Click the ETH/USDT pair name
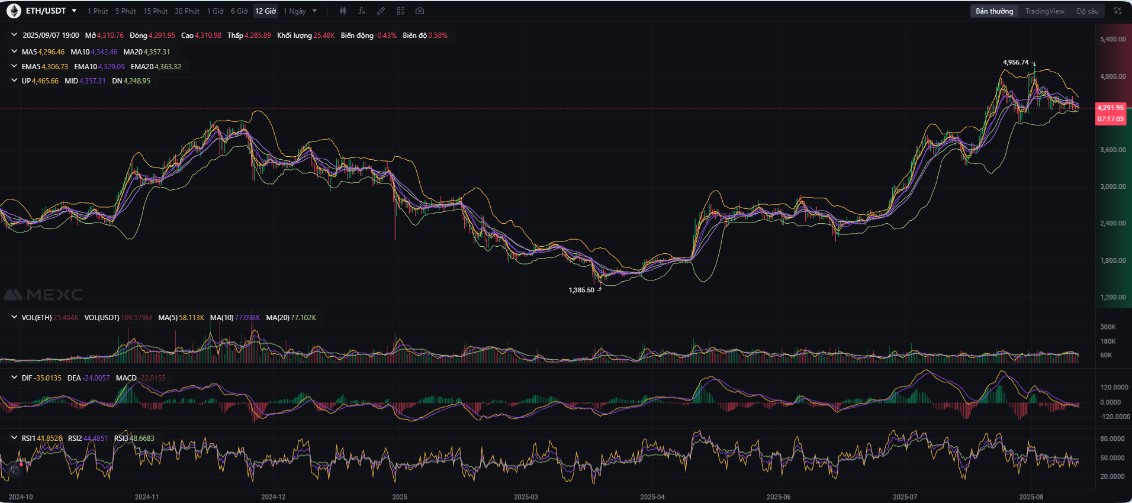1132x503 pixels. pyautogui.click(x=46, y=11)
